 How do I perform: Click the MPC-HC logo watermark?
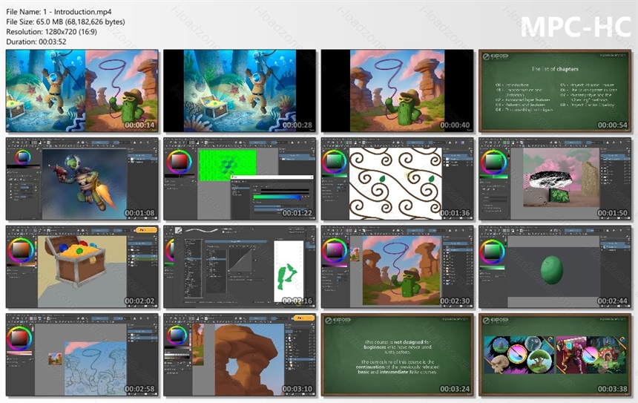[x=576, y=27]
